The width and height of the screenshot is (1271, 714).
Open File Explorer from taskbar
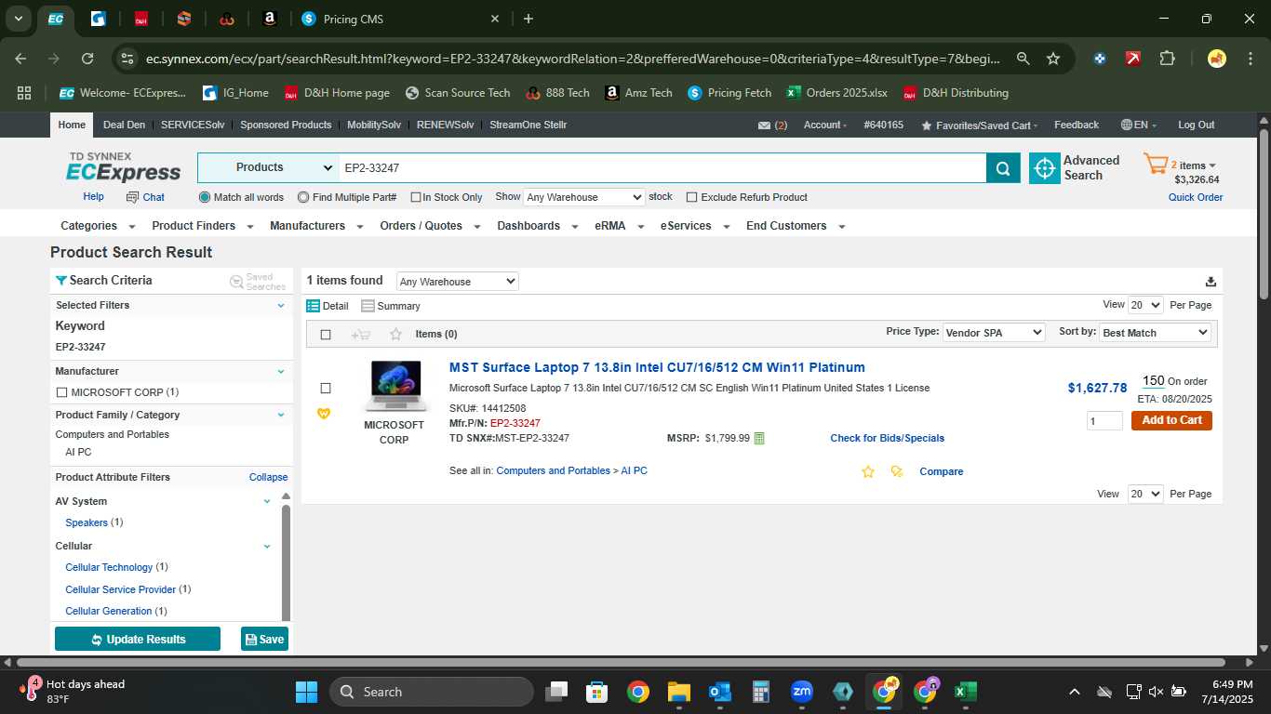pos(678,692)
